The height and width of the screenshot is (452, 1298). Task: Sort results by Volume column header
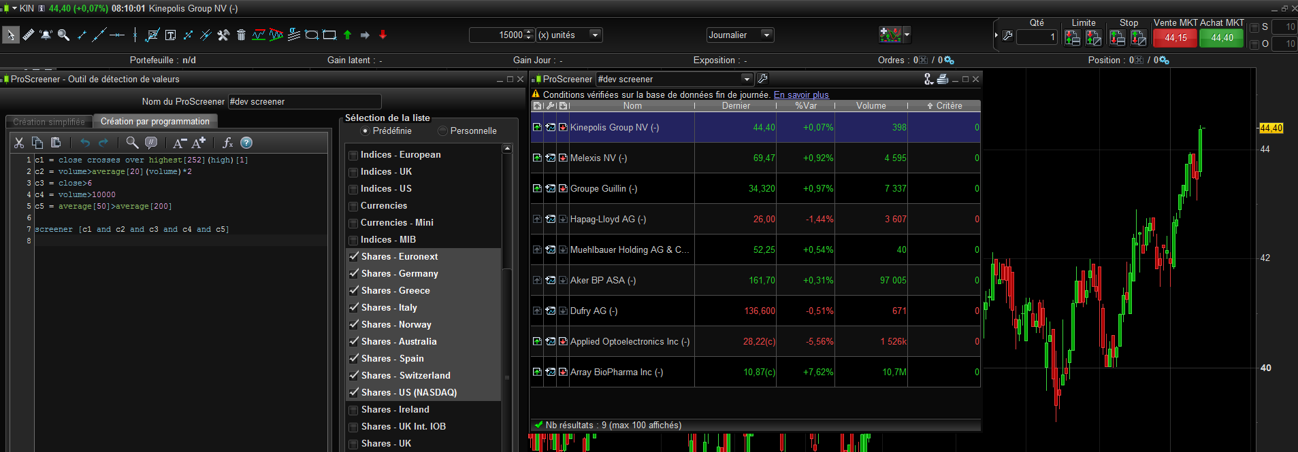871,106
